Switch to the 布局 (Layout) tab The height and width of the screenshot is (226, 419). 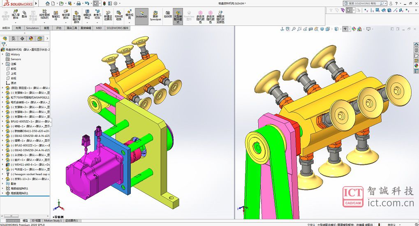18,28
